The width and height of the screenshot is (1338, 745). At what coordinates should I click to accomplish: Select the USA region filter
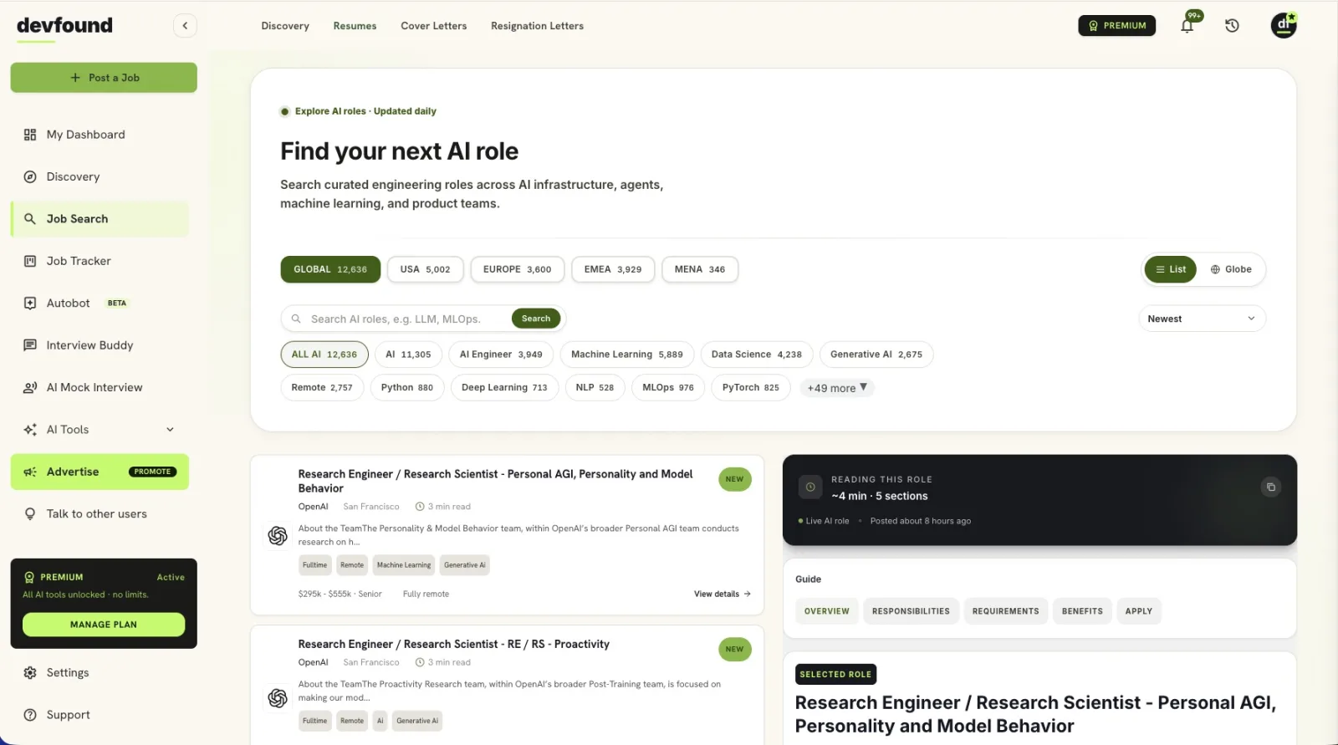pyautogui.click(x=425, y=269)
